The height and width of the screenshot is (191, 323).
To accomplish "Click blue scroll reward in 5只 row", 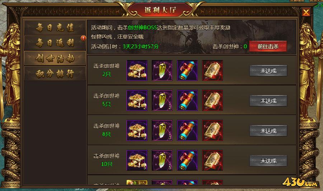I will [187, 101].
